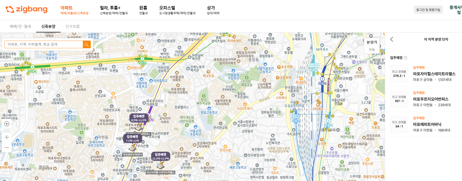
Task: Click the line 2 이대역 station marker
Action: coord(32,67)
